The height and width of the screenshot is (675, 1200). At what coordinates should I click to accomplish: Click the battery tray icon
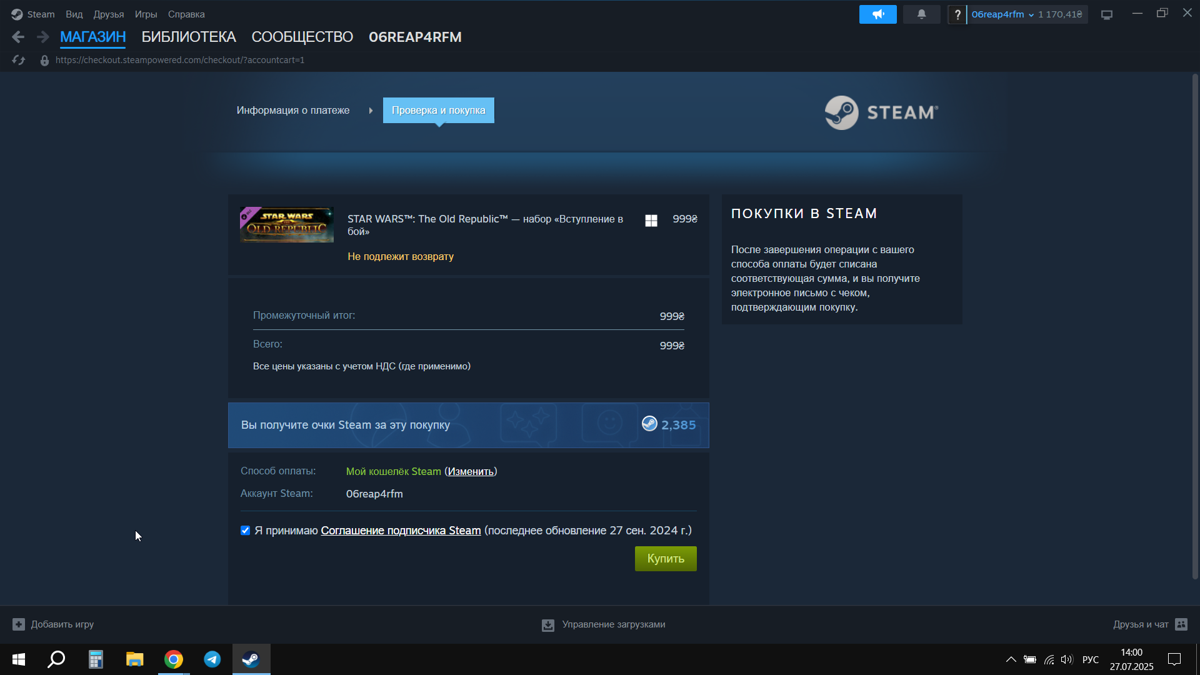[1029, 659]
